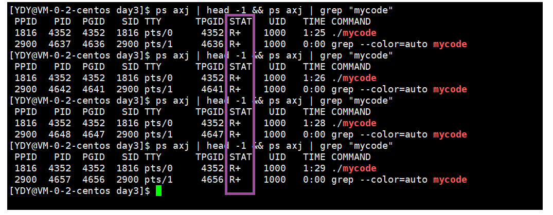Select PID 4637 in the grep row
The width and height of the screenshot is (553, 215).
point(60,44)
